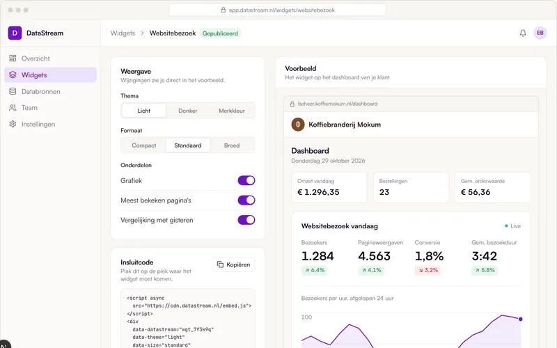The image size is (557, 348).
Task: Go to Widgets breadcrumb link
Action: 123,33
